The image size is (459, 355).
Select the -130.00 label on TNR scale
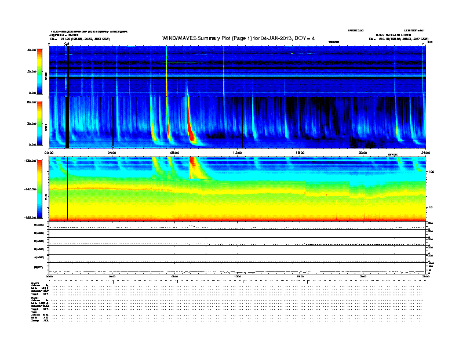(30, 161)
